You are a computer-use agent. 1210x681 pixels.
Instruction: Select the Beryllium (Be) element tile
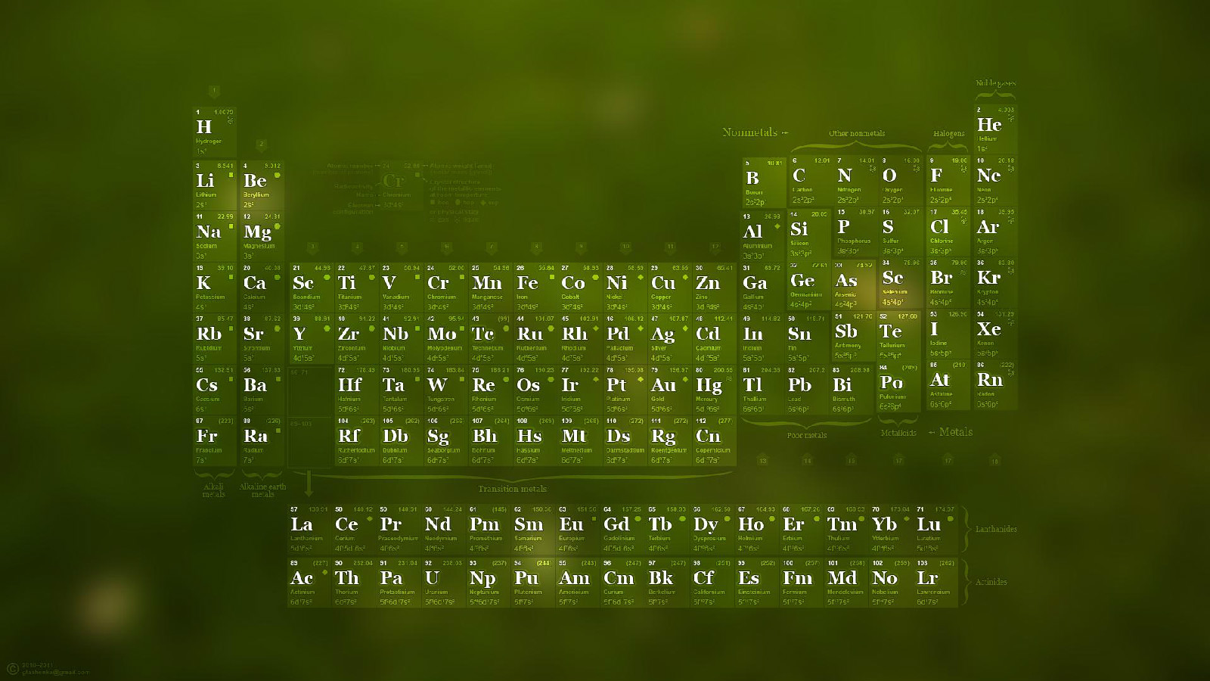[262, 185]
